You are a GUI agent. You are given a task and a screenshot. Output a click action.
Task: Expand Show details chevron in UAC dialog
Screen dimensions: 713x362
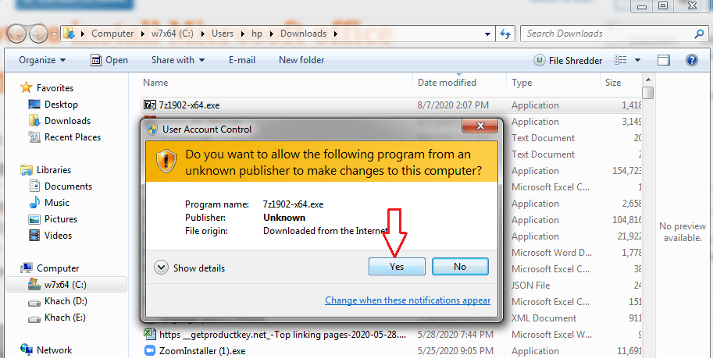point(161,268)
